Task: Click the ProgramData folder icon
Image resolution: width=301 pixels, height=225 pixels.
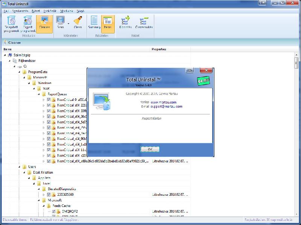Action: click(x=24, y=72)
